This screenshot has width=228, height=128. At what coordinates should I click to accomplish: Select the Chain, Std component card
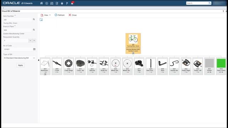[81, 66]
